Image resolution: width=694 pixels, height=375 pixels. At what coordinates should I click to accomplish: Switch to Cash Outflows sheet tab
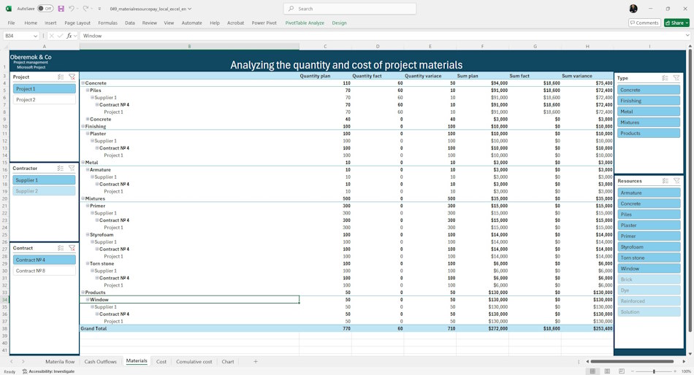(101, 362)
